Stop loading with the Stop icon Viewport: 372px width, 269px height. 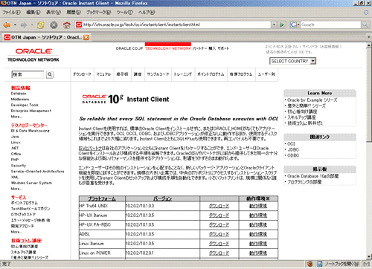(54, 25)
